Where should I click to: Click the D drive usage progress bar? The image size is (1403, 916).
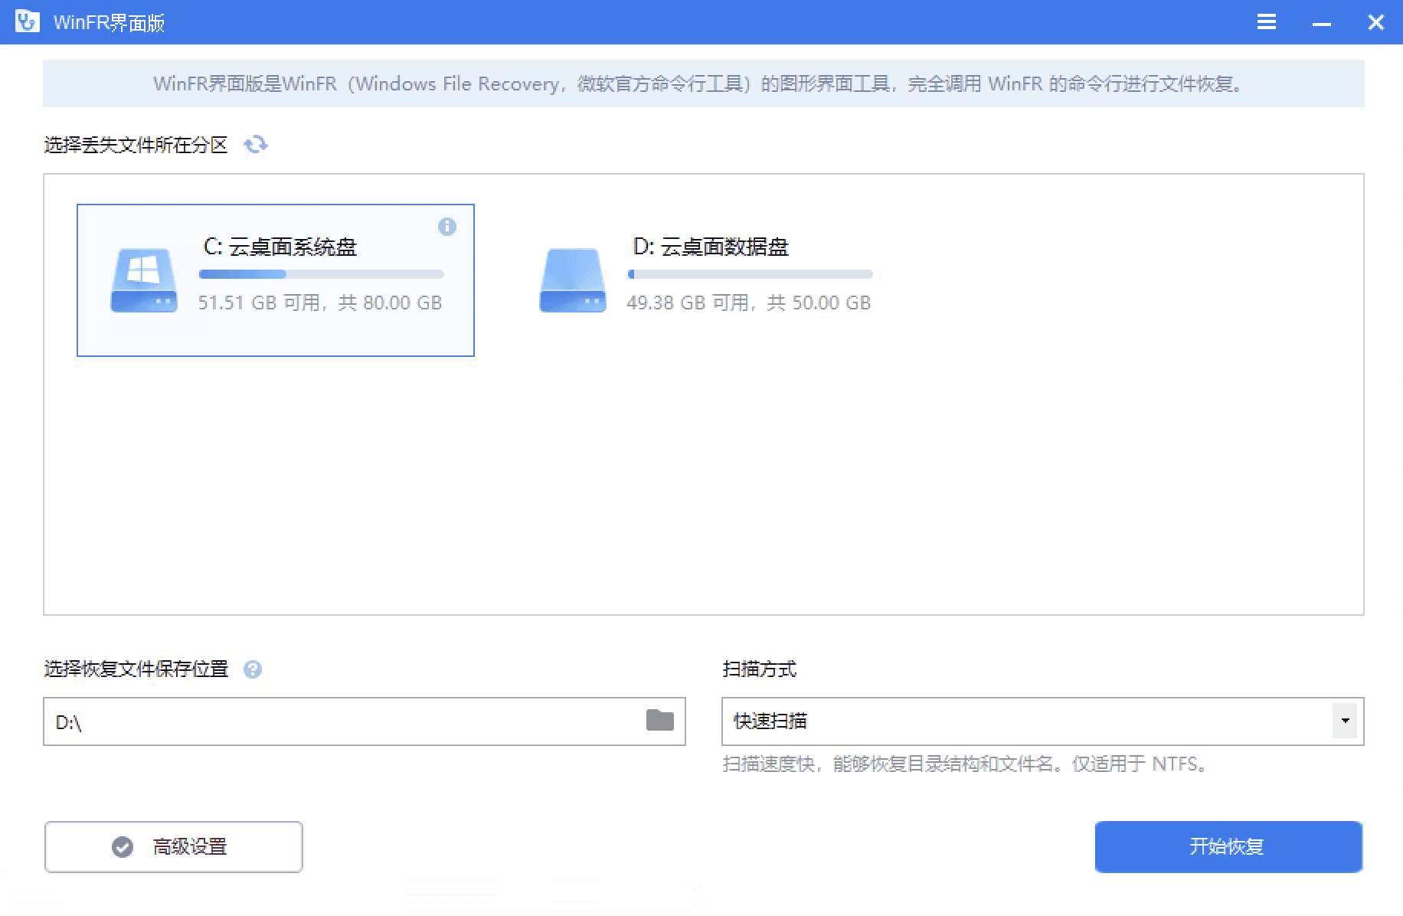coord(750,273)
